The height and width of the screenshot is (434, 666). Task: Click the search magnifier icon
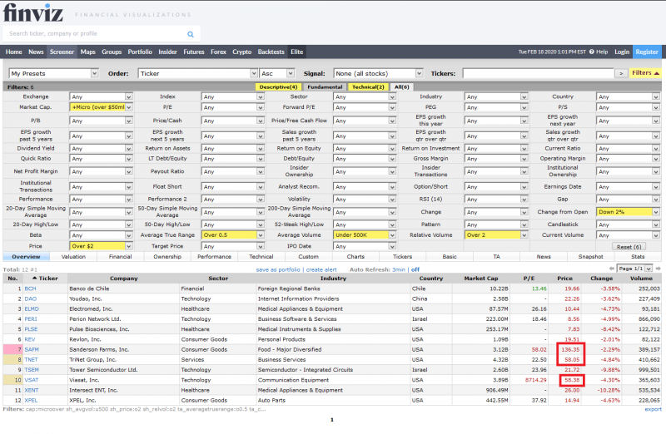point(191,34)
